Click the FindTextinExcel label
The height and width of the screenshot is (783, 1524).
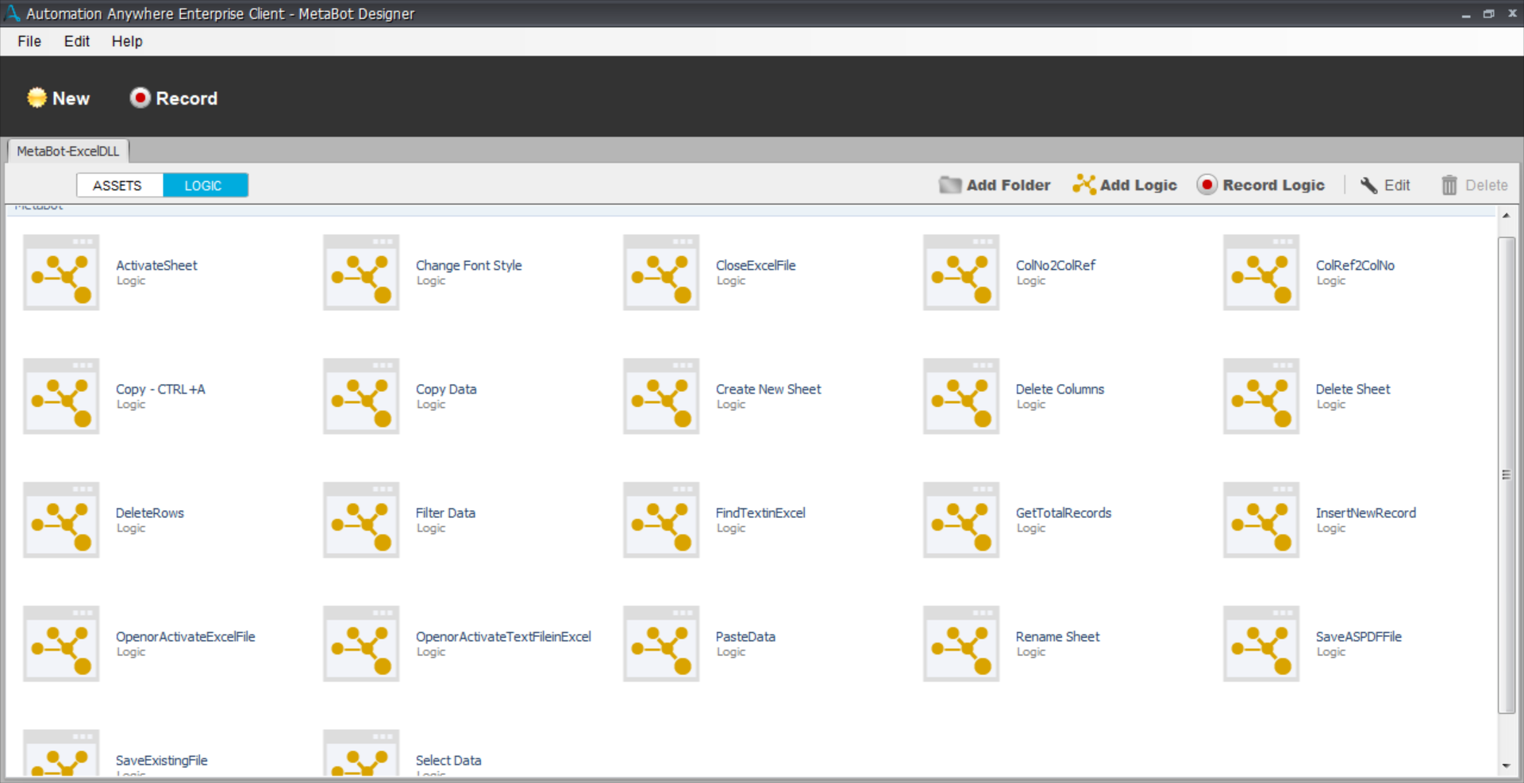pos(760,513)
